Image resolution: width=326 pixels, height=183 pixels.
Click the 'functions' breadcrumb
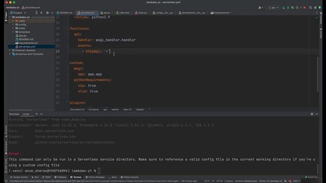click(94, 110)
